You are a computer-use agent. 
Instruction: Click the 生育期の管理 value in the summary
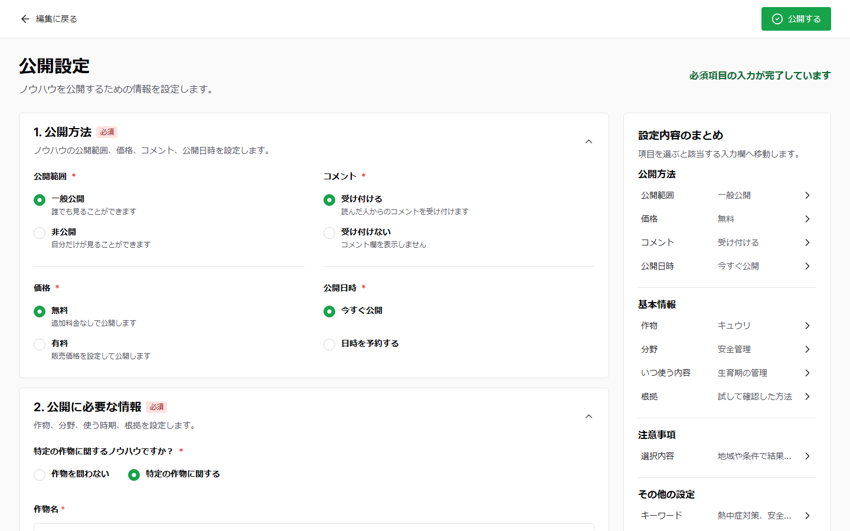(743, 373)
